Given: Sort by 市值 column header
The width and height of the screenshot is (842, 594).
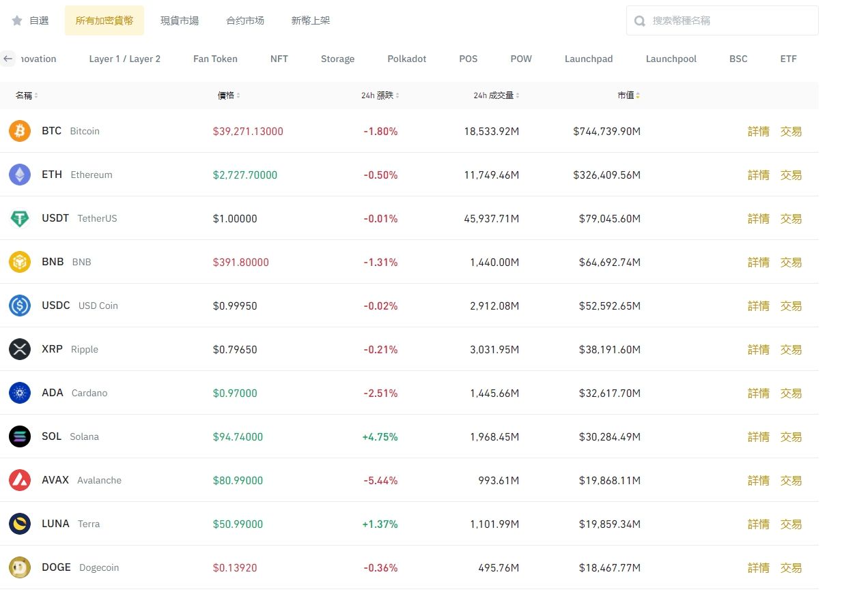Looking at the screenshot, I should pyautogui.click(x=628, y=95).
